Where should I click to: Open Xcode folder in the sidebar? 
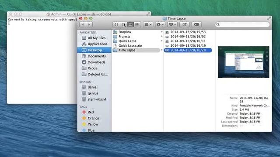click(x=94, y=68)
